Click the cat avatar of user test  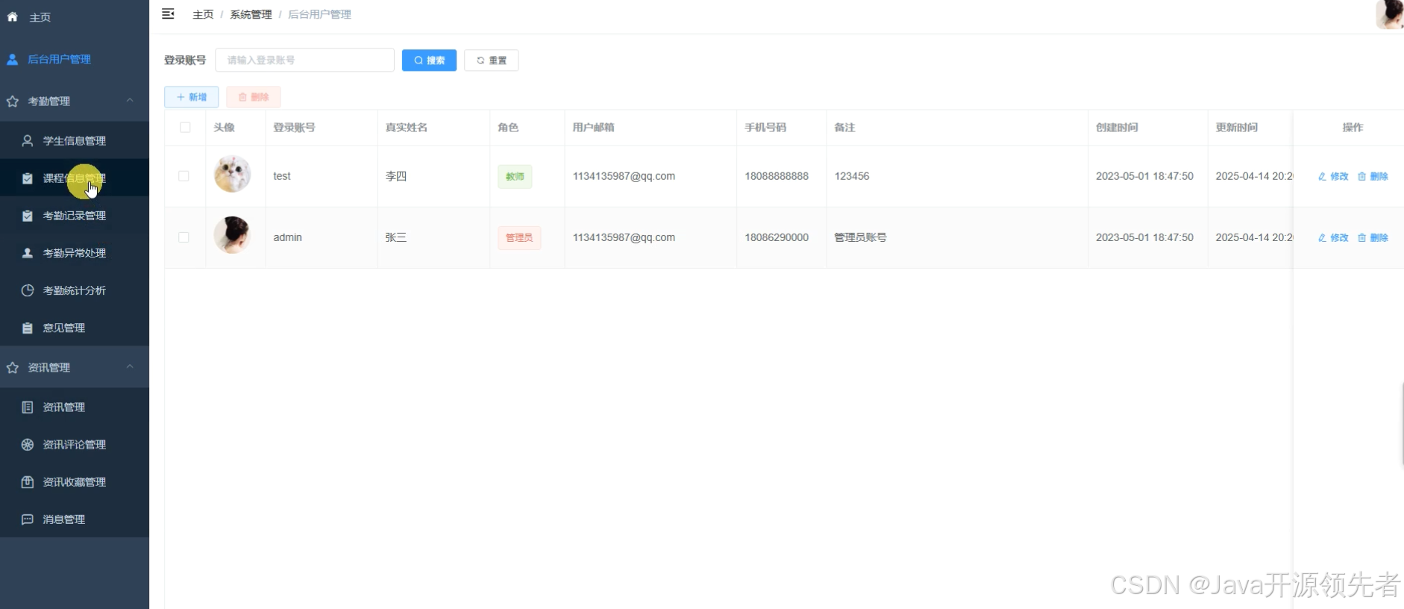coord(232,175)
